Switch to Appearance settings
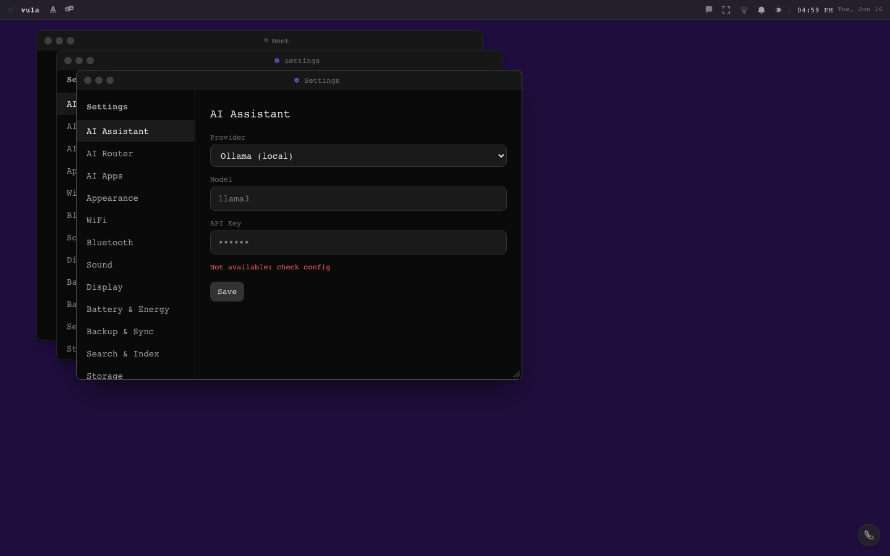Image resolution: width=890 pixels, height=556 pixels. point(136,198)
